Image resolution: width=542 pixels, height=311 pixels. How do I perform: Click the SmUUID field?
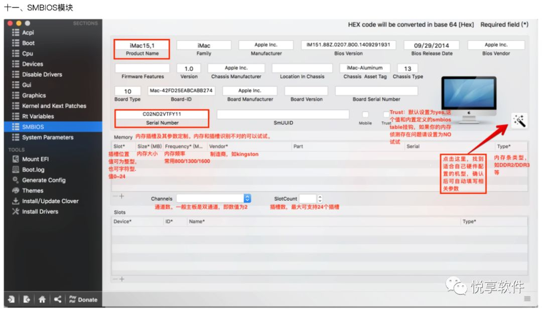pos(283,114)
